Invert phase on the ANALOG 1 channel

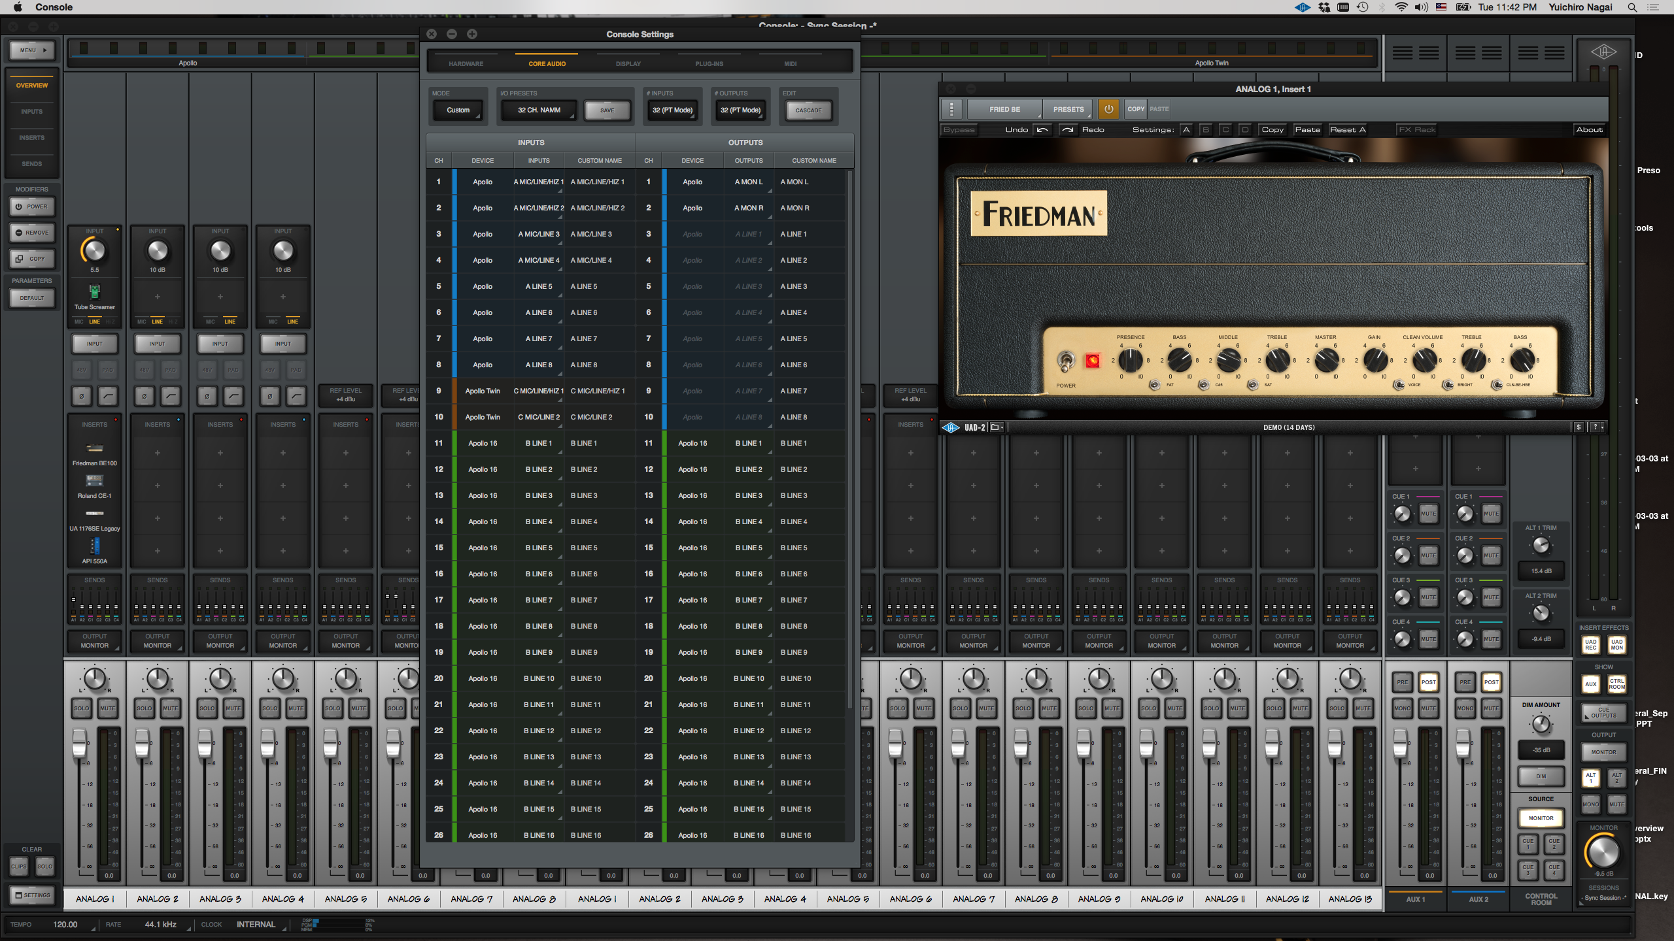coord(81,395)
